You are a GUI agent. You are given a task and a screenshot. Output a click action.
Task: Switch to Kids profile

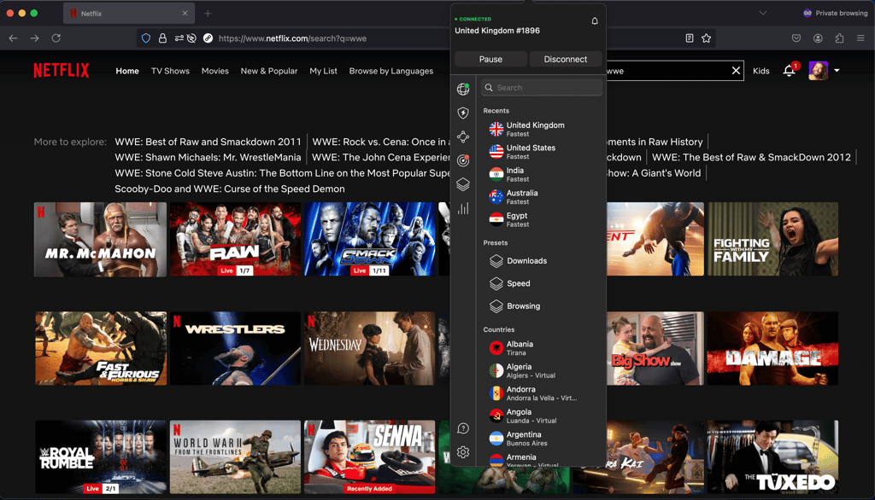tap(760, 71)
